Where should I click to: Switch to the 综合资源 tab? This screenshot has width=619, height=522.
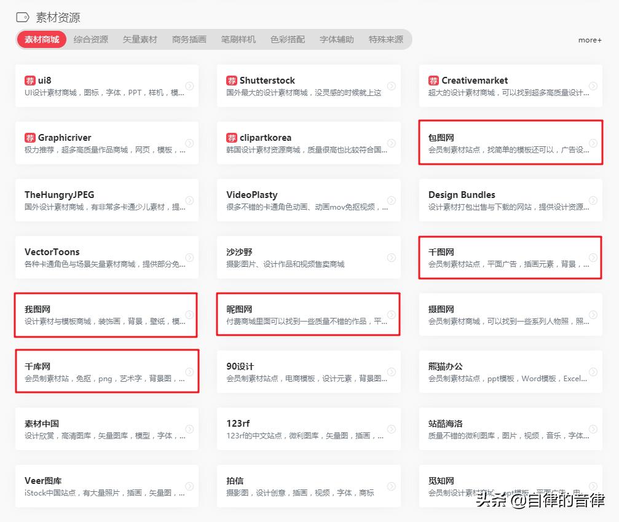click(x=90, y=40)
